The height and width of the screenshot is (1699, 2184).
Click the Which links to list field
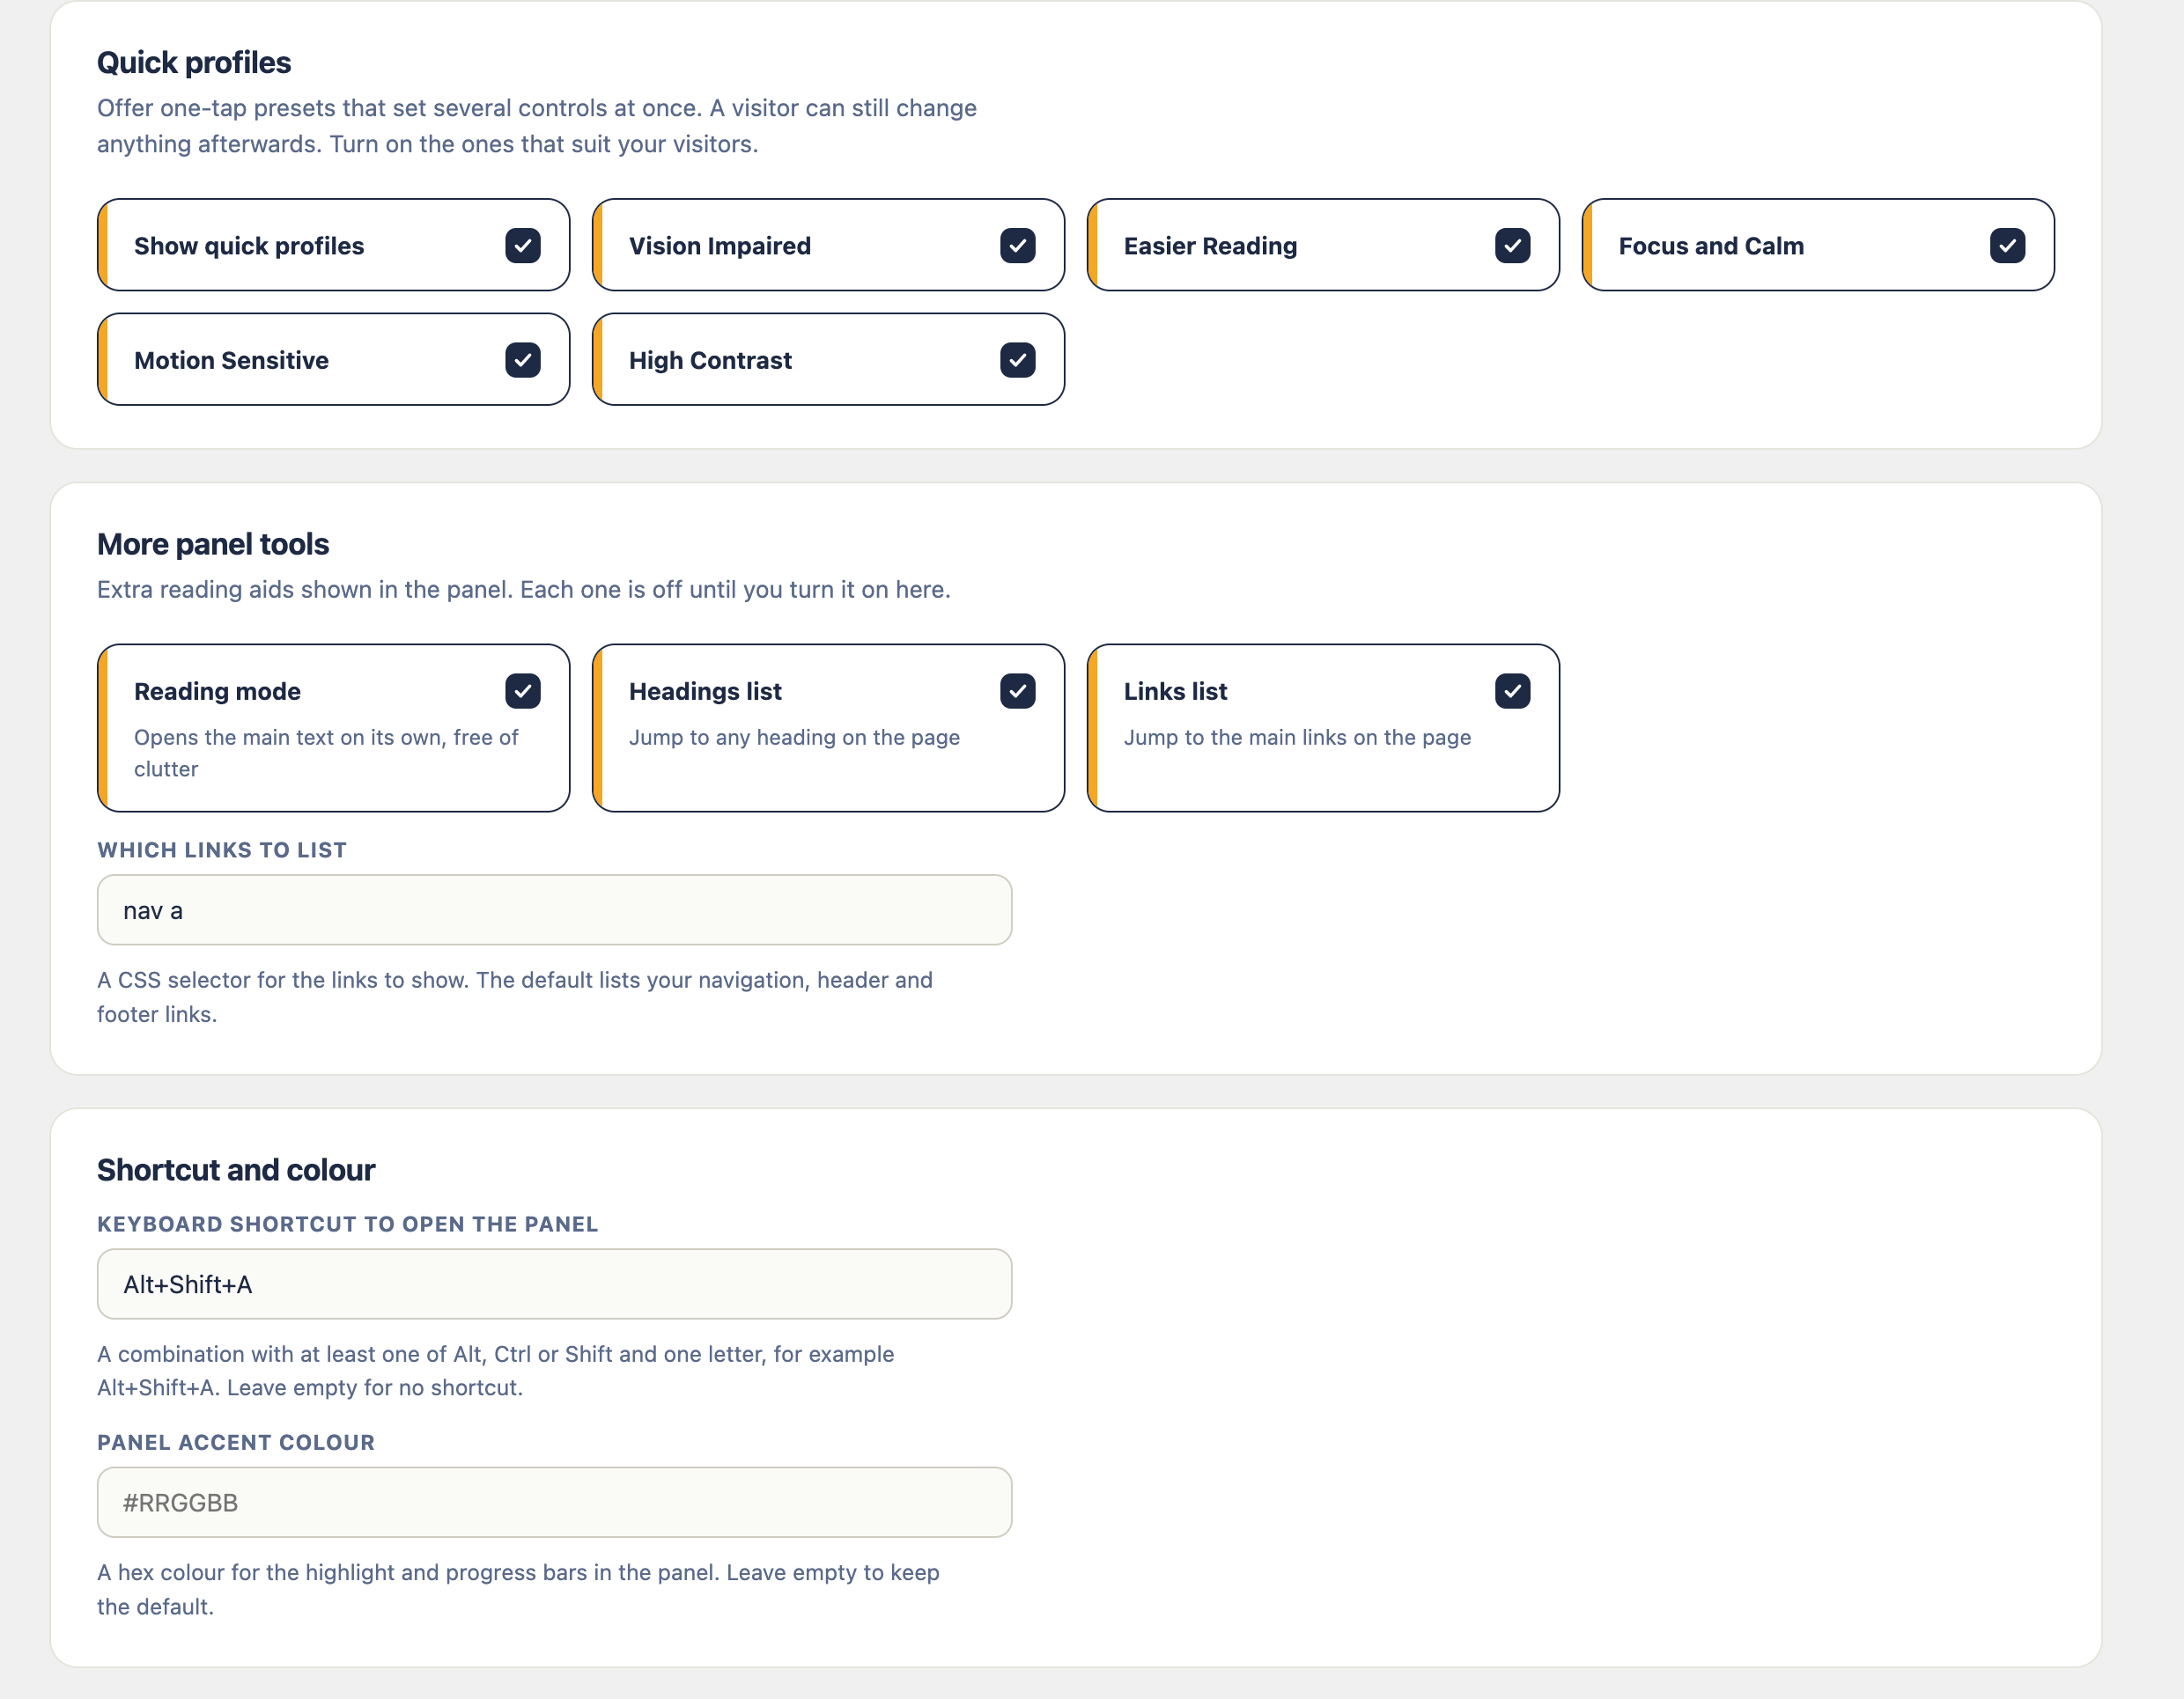tap(554, 910)
